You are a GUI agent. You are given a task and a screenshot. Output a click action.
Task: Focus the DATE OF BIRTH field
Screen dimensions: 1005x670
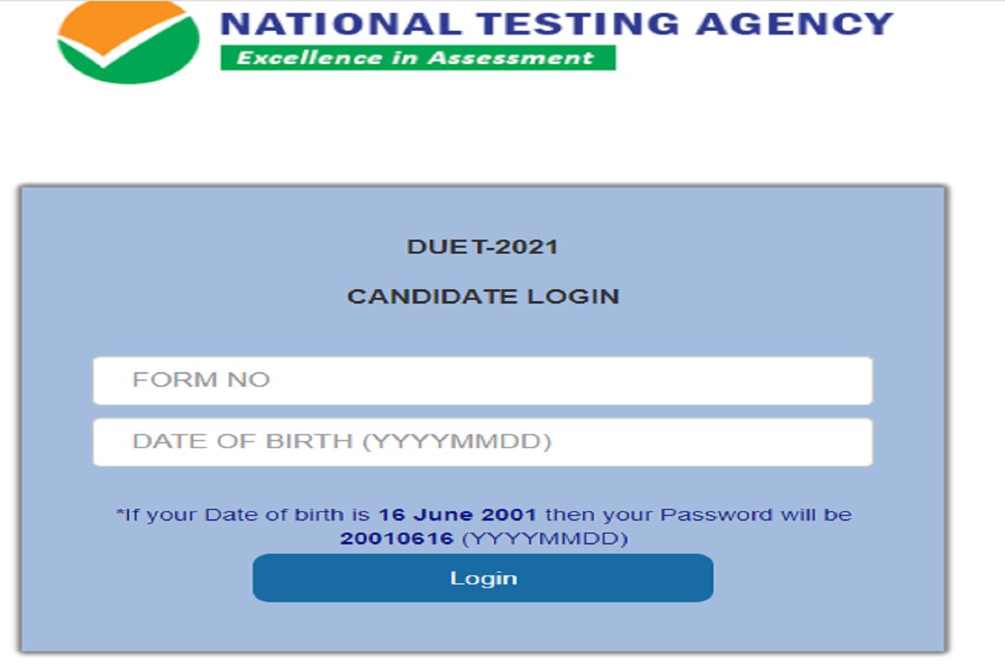pyautogui.click(x=482, y=441)
